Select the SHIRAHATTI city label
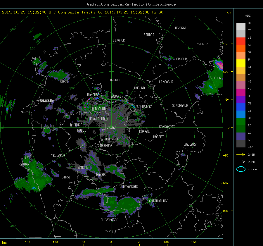263x246 pixels. click(110, 139)
